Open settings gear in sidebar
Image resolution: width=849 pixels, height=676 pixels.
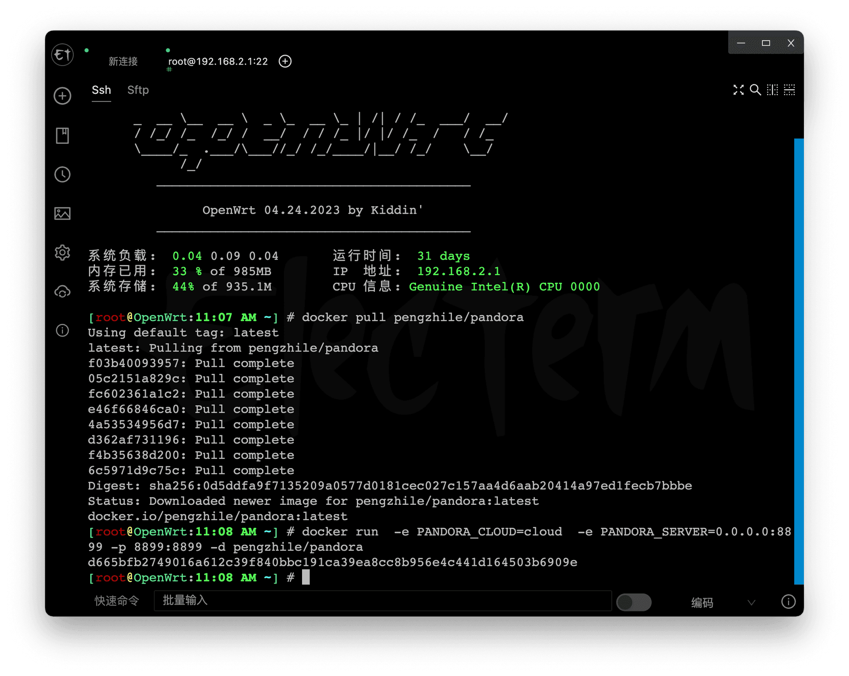coord(62,253)
